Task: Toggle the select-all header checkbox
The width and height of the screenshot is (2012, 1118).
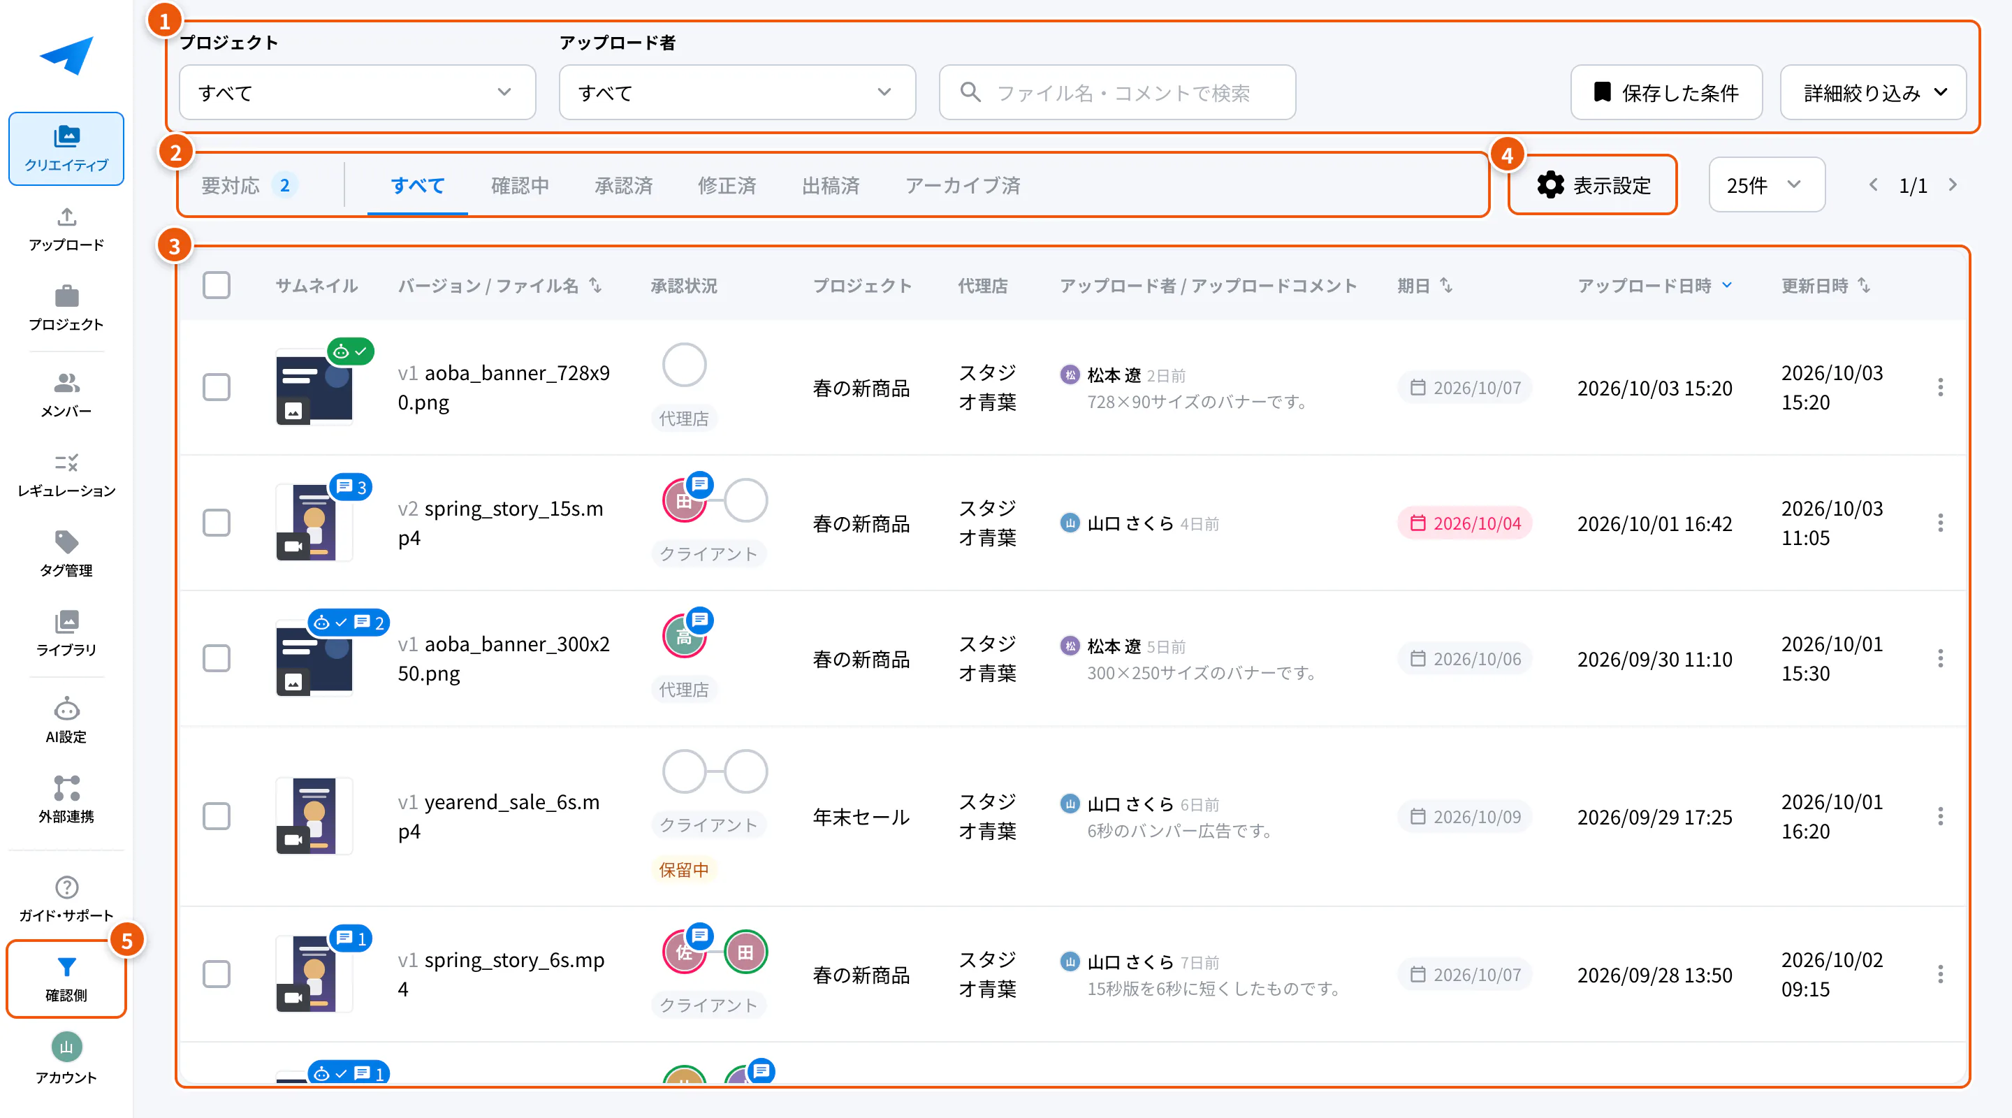Action: (217, 285)
